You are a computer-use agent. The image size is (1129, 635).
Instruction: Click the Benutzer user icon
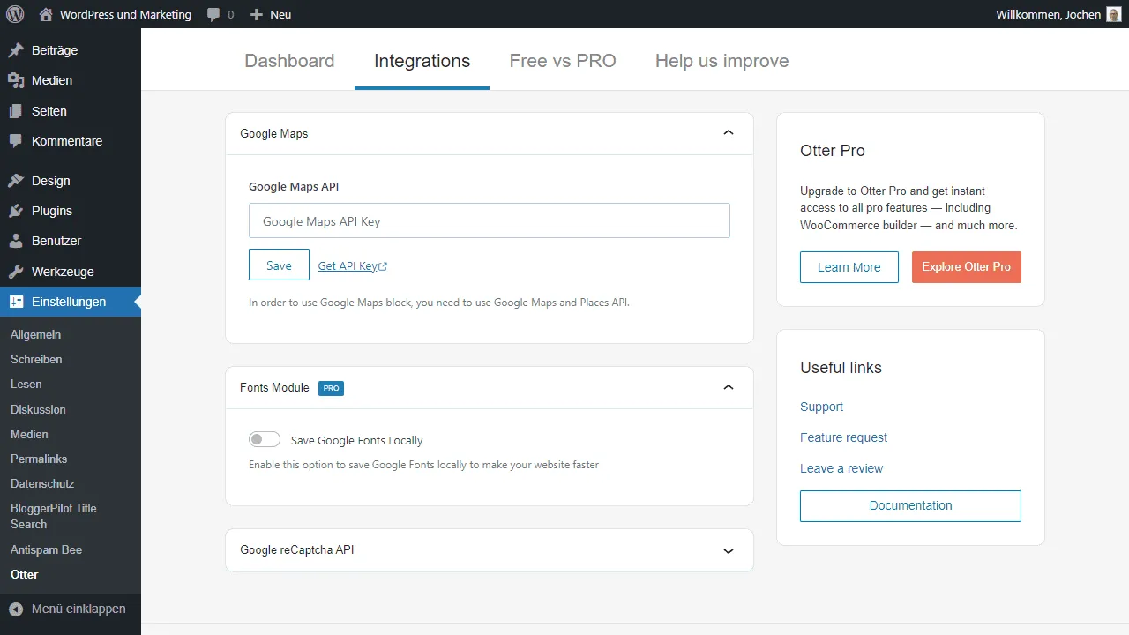coord(16,241)
